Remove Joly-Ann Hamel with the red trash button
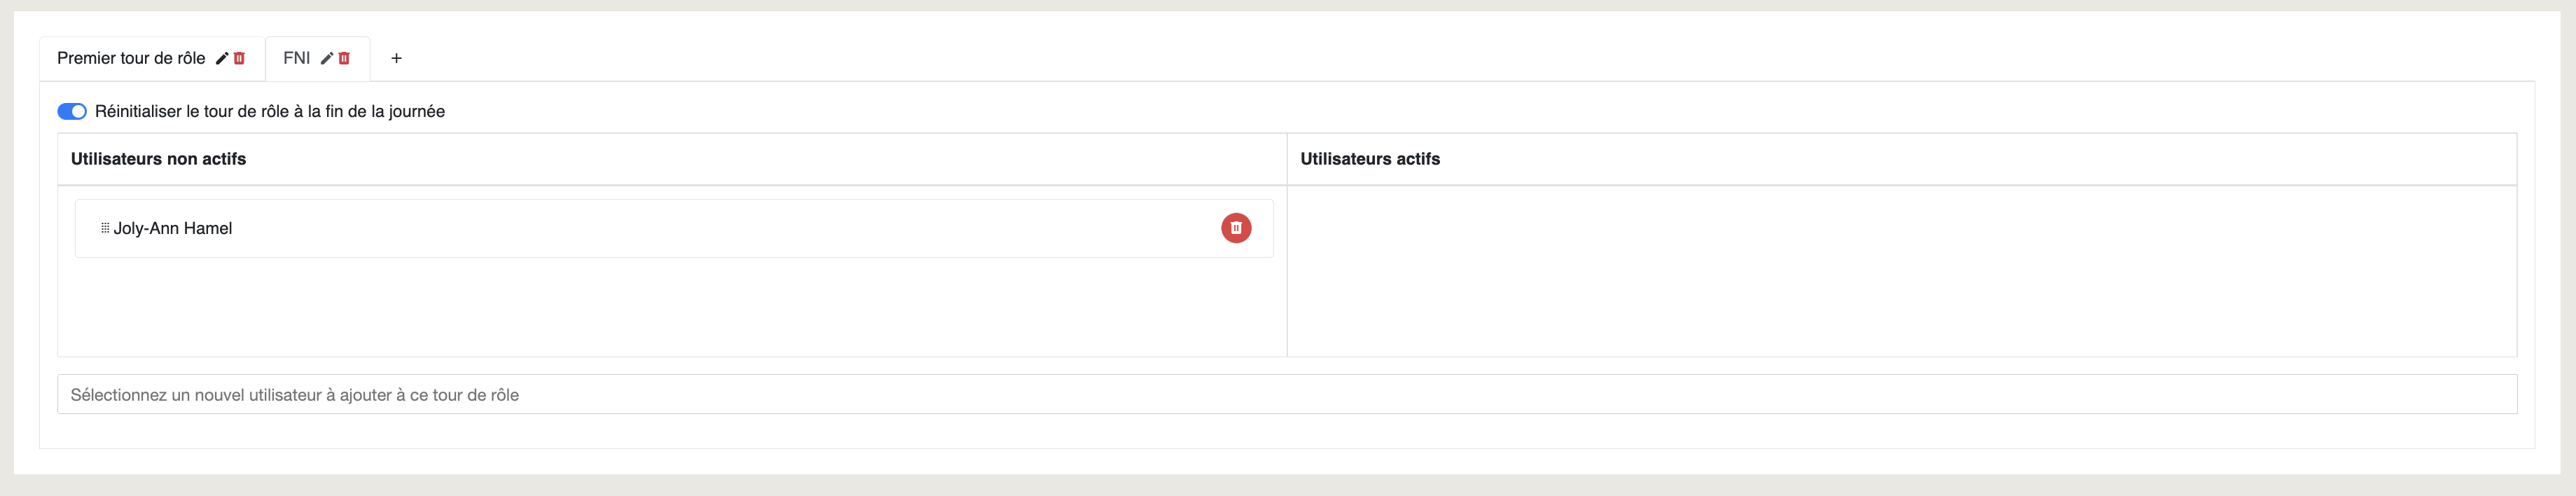Screen dimensions: 2576x496 point(1236,228)
